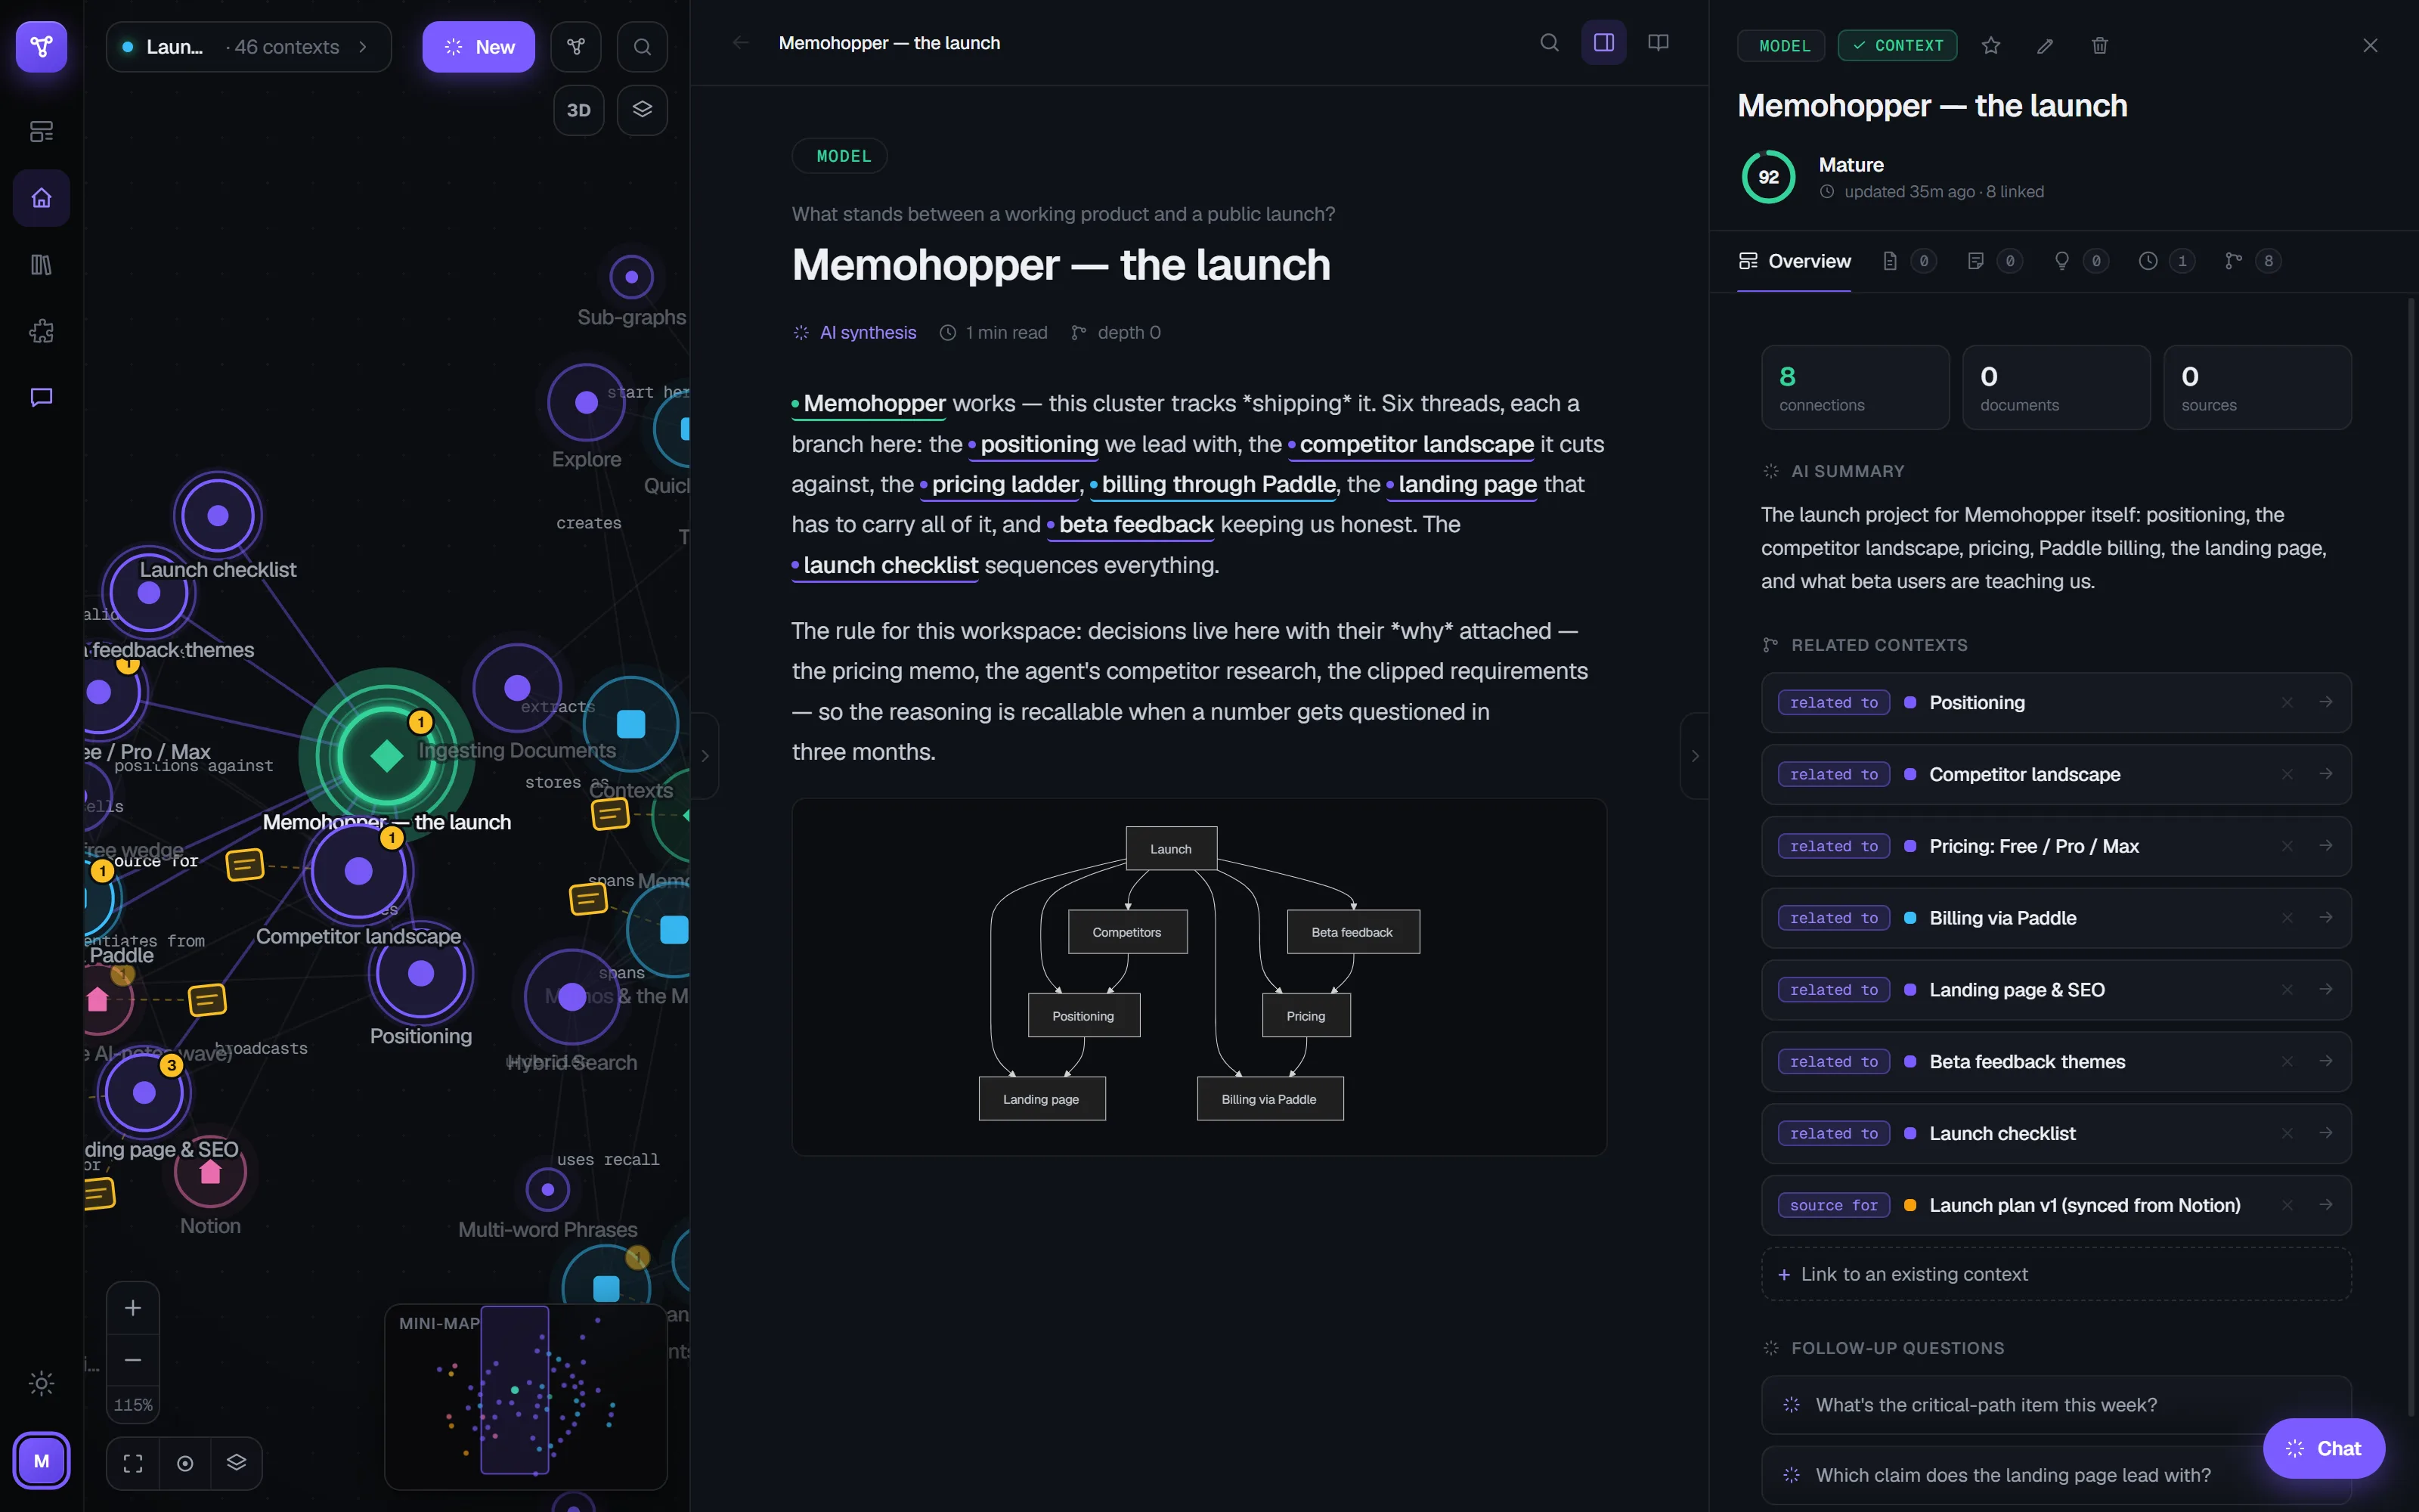Open the M user avatar
2419x1512 pixels.
(41, 1461)
